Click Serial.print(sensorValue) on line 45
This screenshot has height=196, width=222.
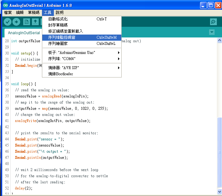click(x=39, y=145)
